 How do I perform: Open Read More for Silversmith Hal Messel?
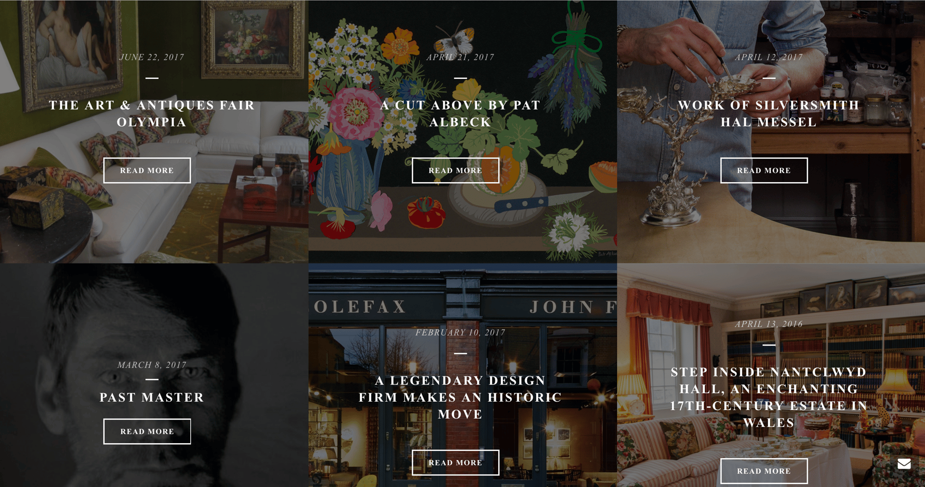(764, 171)
